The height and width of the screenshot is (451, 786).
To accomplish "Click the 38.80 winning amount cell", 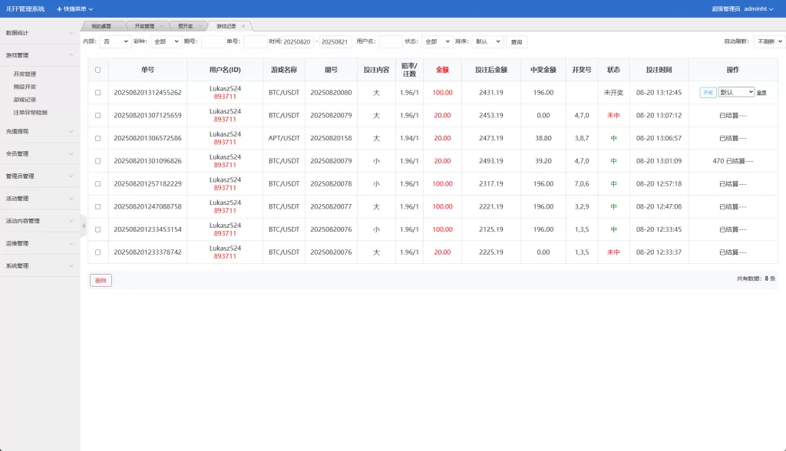I will (543, 138).
